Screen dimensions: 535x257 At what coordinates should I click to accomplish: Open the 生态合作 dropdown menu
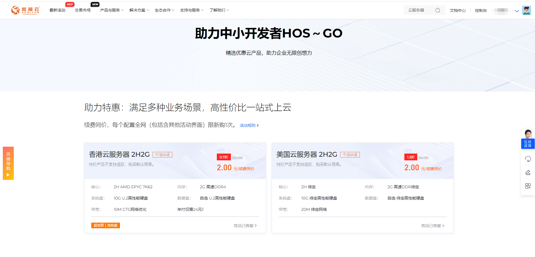(x=164, y=10)
